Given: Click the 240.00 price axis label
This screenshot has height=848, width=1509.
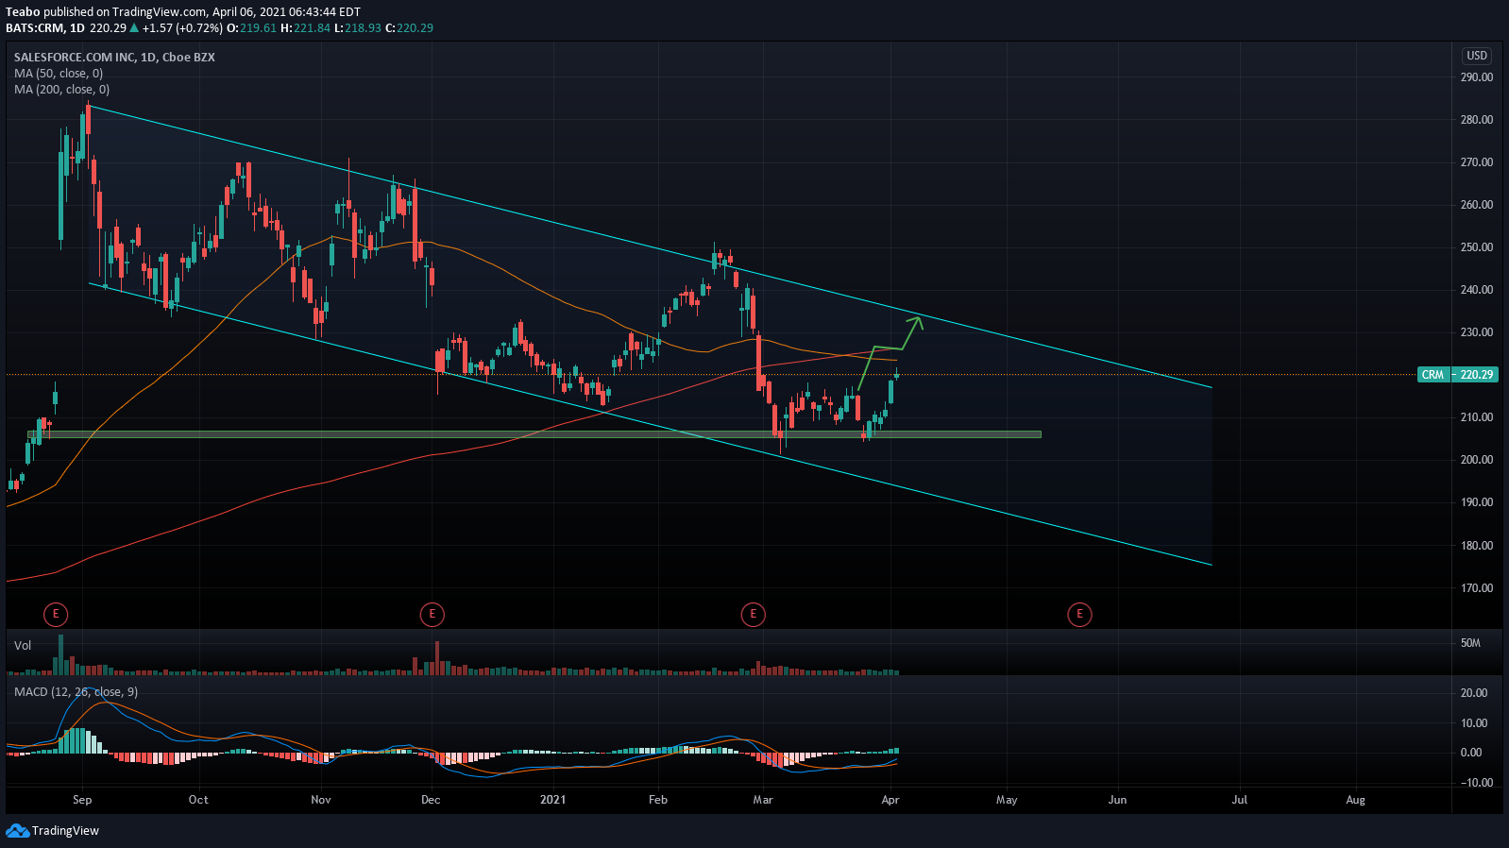Looking at the screenshot, I should click(x=1476, y=290).
